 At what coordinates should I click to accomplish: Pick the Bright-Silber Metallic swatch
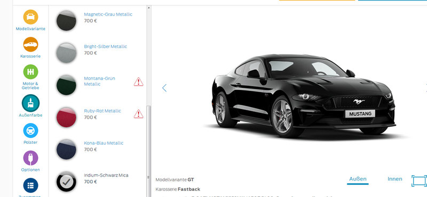coord(66,53)
